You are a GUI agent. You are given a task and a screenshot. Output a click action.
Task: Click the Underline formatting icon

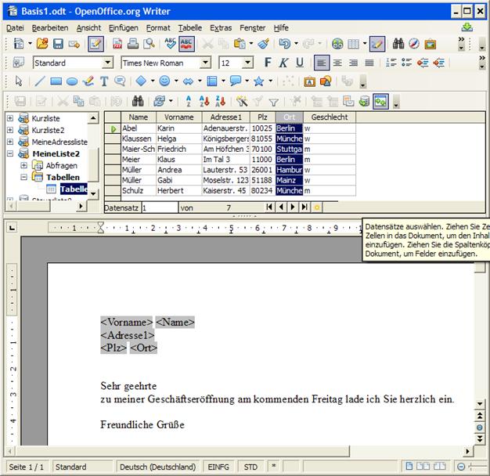tap(298, 63)
